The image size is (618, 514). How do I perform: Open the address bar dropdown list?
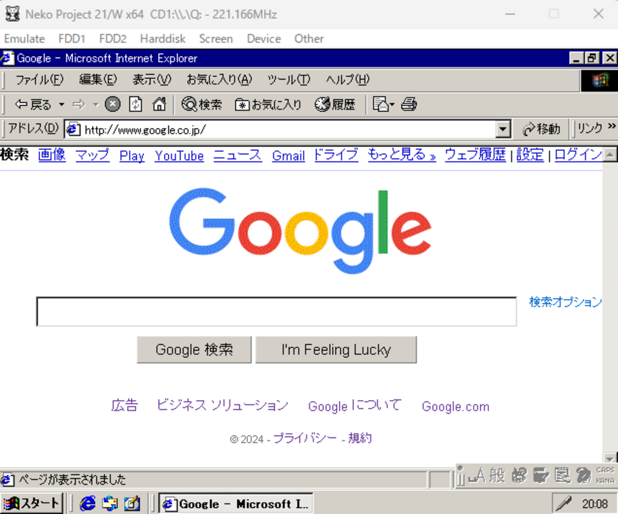click(503, 129)
